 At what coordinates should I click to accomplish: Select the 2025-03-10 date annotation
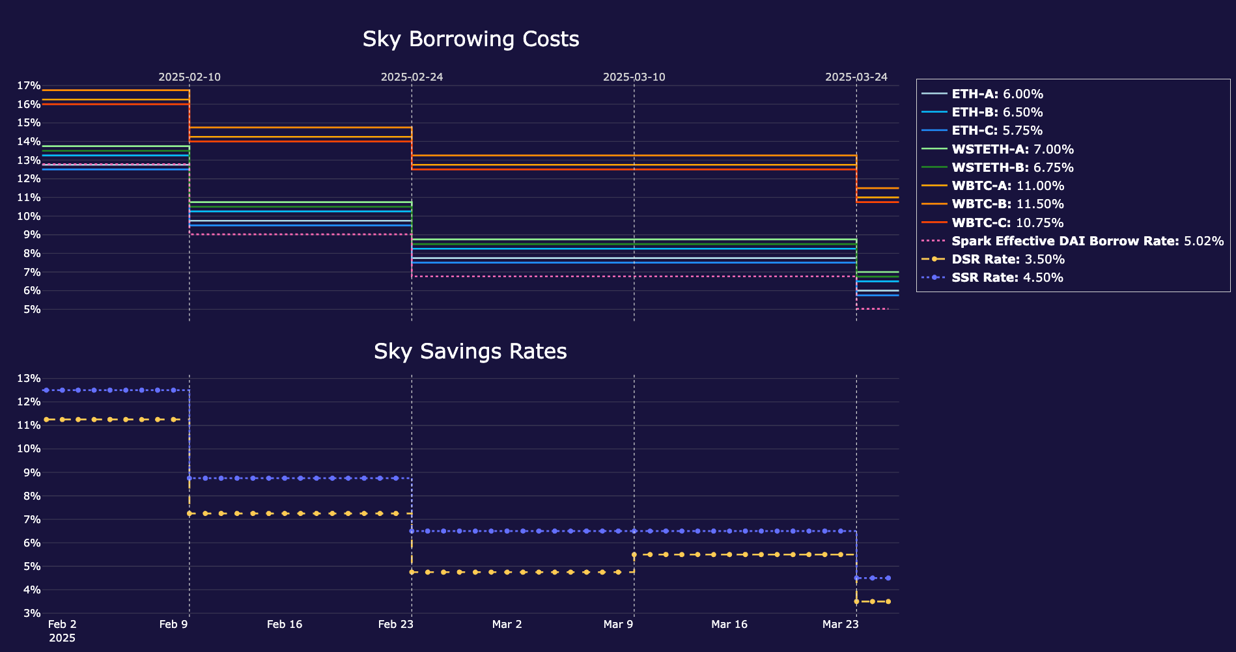coord(634,77)
